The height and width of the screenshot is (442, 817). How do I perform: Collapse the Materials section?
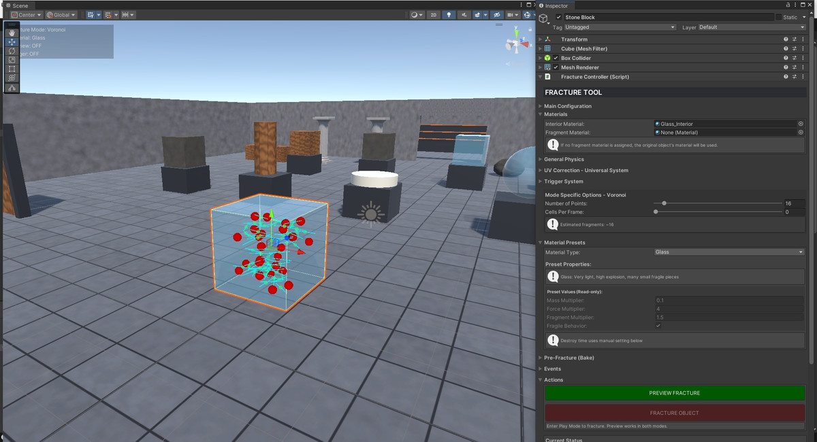tap(541, 114)
